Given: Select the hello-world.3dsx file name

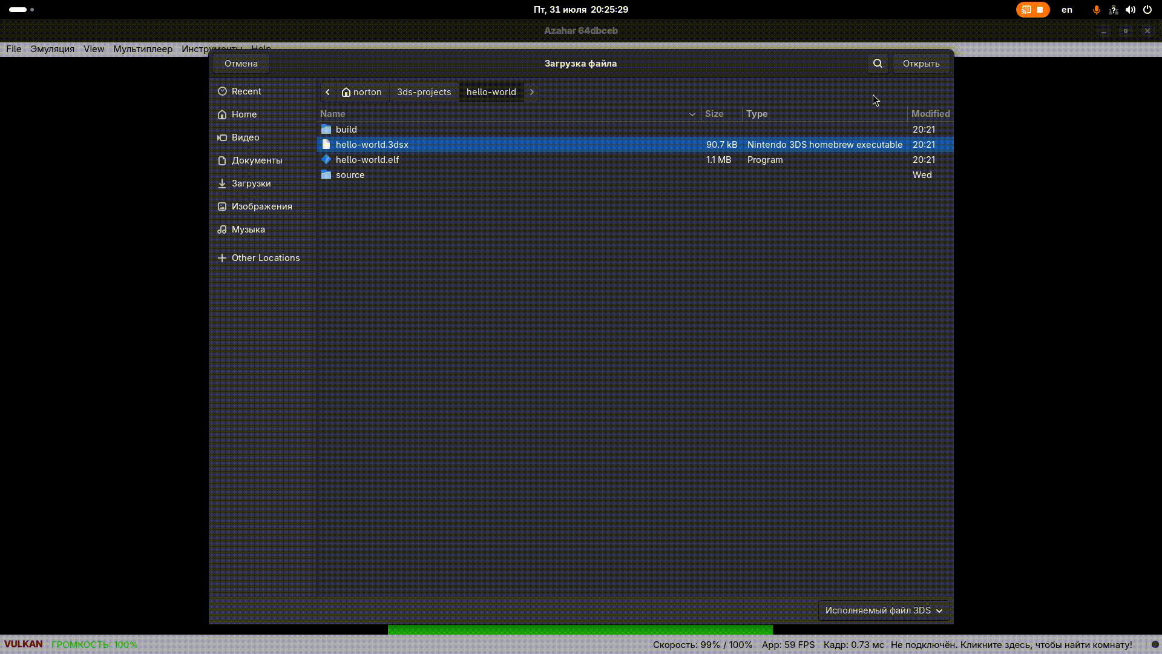Looking at the screenshot, I should click(x=372, y=145).
